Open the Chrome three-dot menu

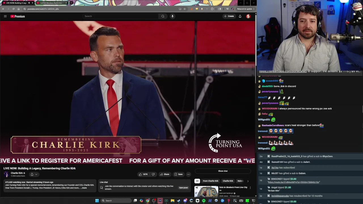(x=254, y=9)
